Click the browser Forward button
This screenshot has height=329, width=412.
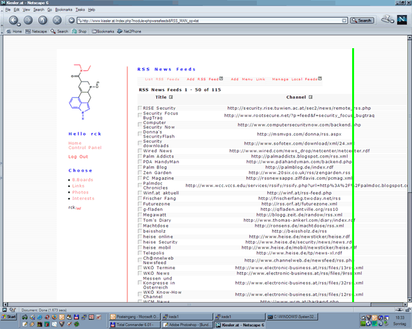(26, 20)
